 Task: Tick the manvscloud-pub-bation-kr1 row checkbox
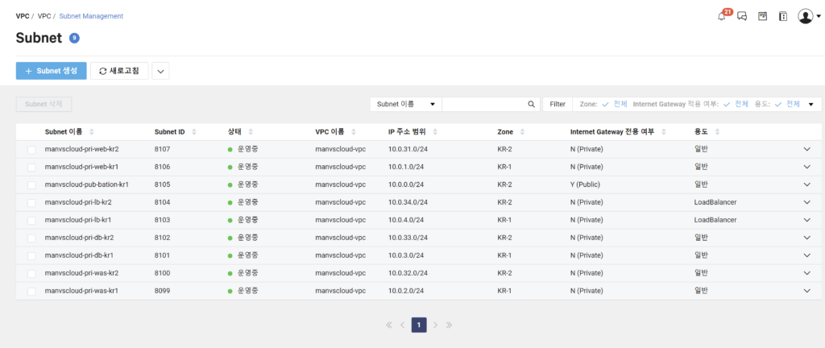[31, 184]
